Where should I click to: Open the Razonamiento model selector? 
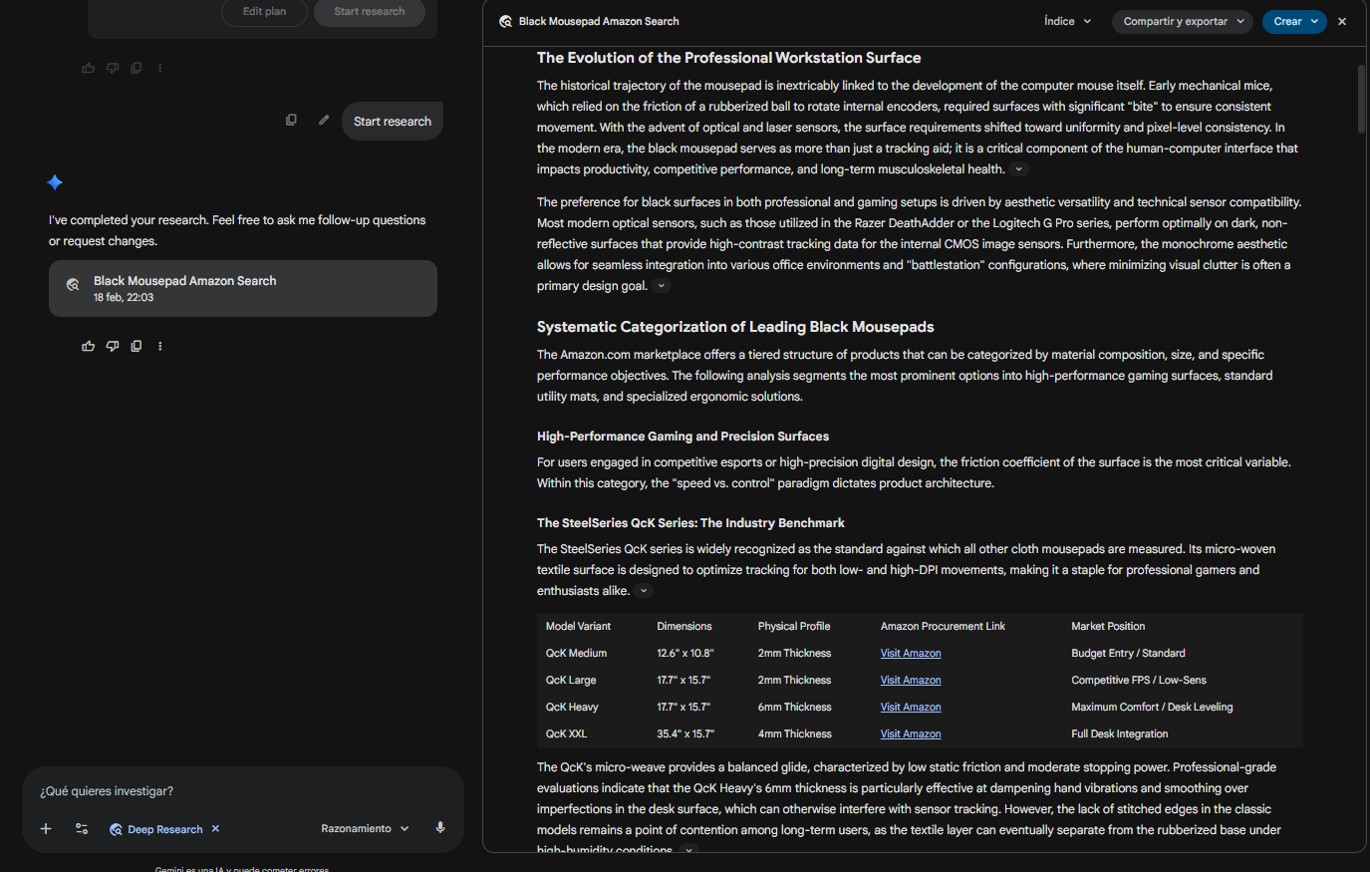365,828
